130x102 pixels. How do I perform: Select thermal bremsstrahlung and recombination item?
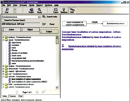click(28, 61)
